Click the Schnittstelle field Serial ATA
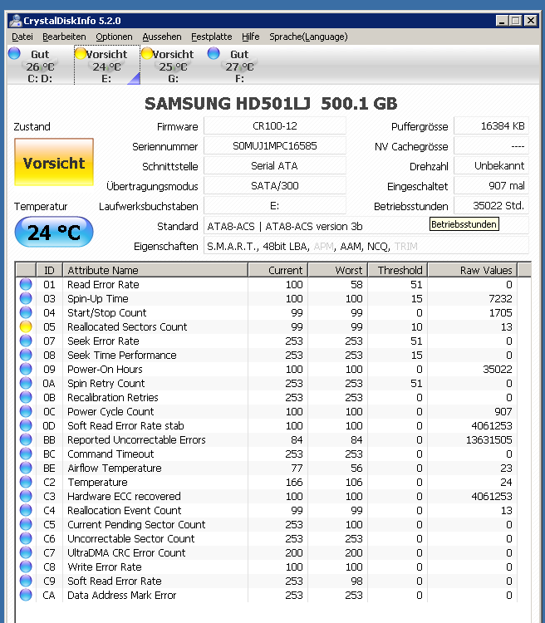This screenshot has height=623, width=545. (x=275, y=165)
